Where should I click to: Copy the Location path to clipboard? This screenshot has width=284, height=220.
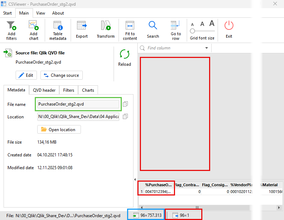coord(125,117)
